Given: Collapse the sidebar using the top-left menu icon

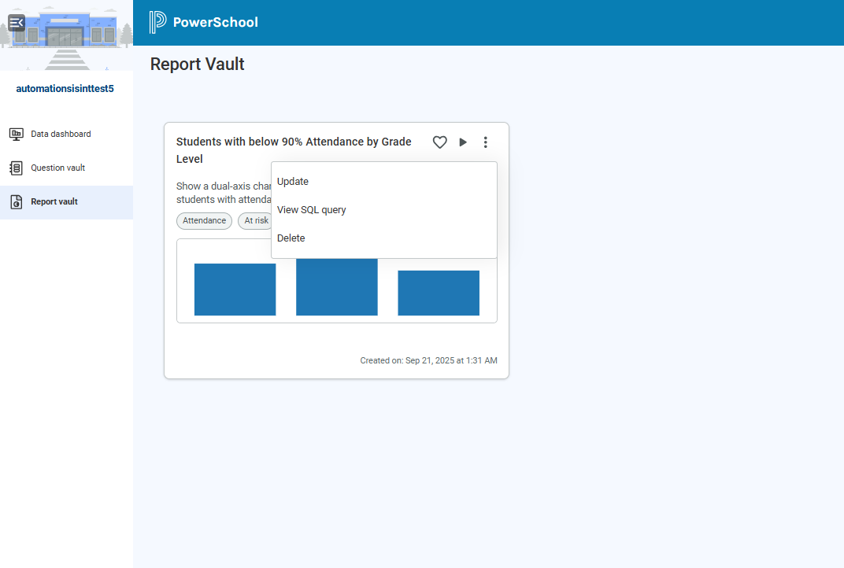Looking at the screenshot, I should click(17, 22).
